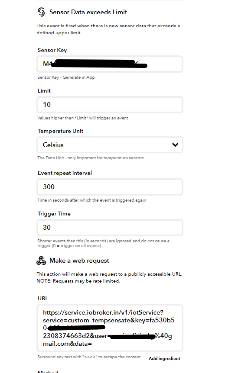The height and width of the screenshot is (373, 238).
Task: Click into the Trigger Time field showing 30
Action: tap(110, 228)
